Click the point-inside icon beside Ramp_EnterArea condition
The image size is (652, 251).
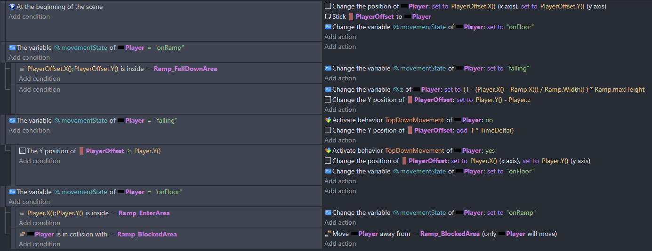click(23, 213)
